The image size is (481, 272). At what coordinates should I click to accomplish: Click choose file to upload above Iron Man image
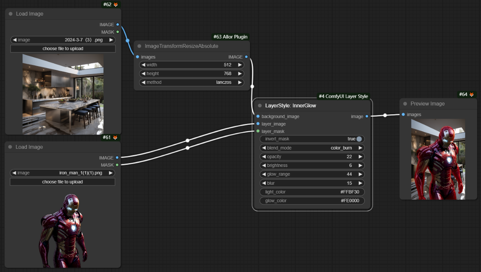click(x=62, y=182)
